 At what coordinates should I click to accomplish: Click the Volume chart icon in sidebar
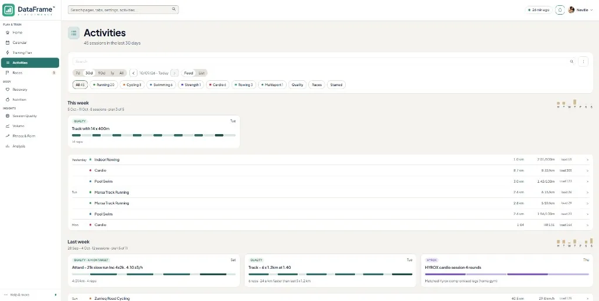(x=7, y=126)
